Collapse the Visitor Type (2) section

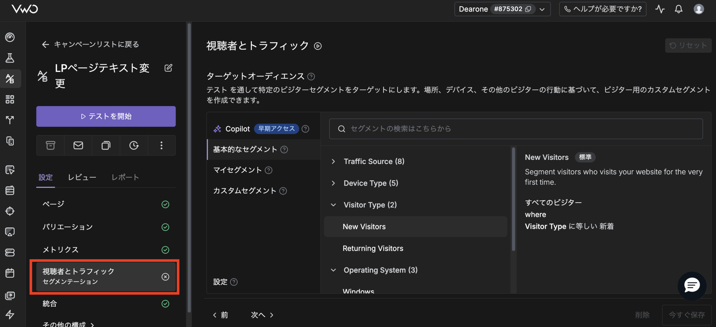pyautogui.click(x=333, y=205)
